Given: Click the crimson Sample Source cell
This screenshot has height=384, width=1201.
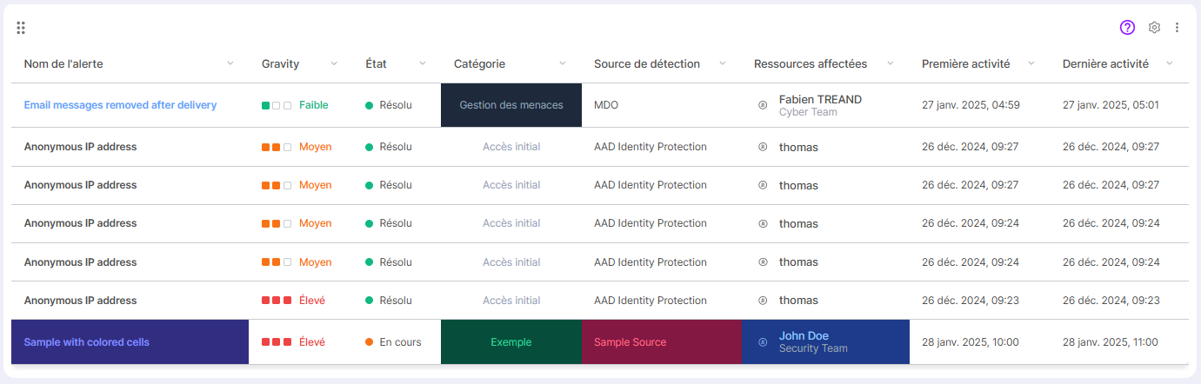Looking at the screenshot, I should tap(630, 342).
